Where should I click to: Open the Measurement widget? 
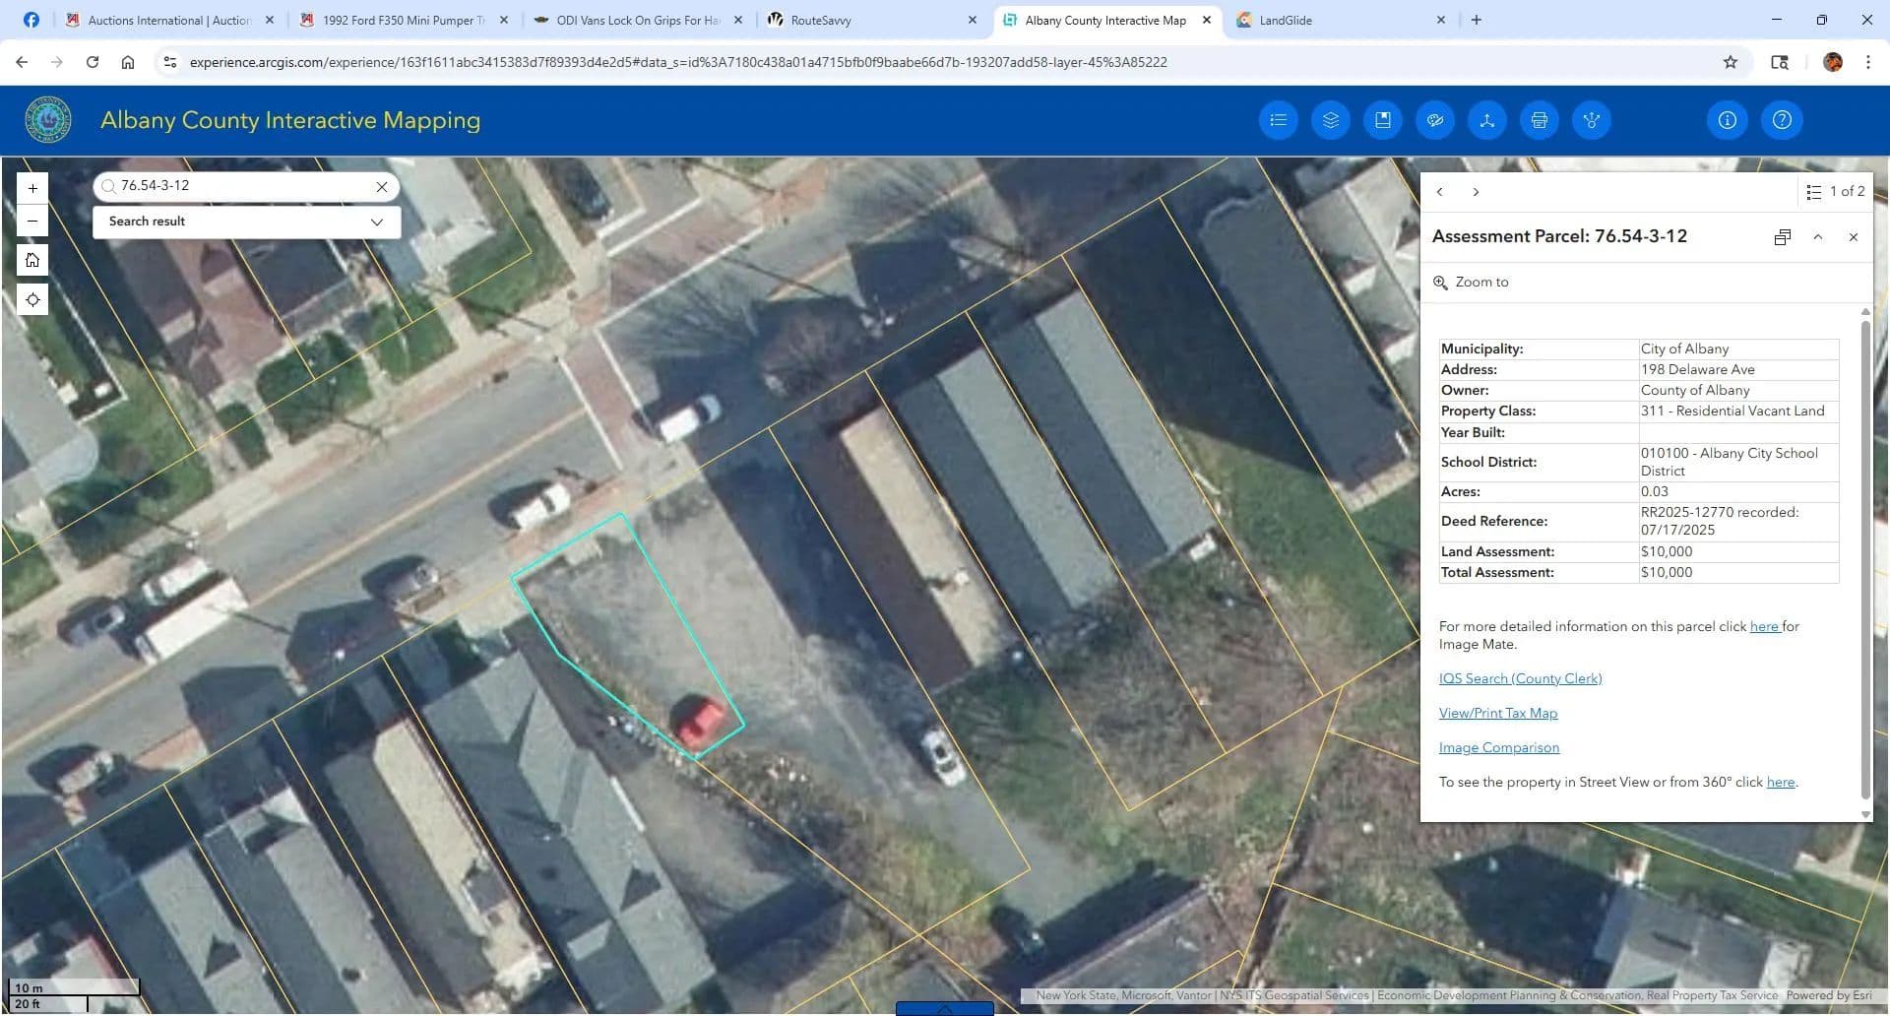(1486, 120)
